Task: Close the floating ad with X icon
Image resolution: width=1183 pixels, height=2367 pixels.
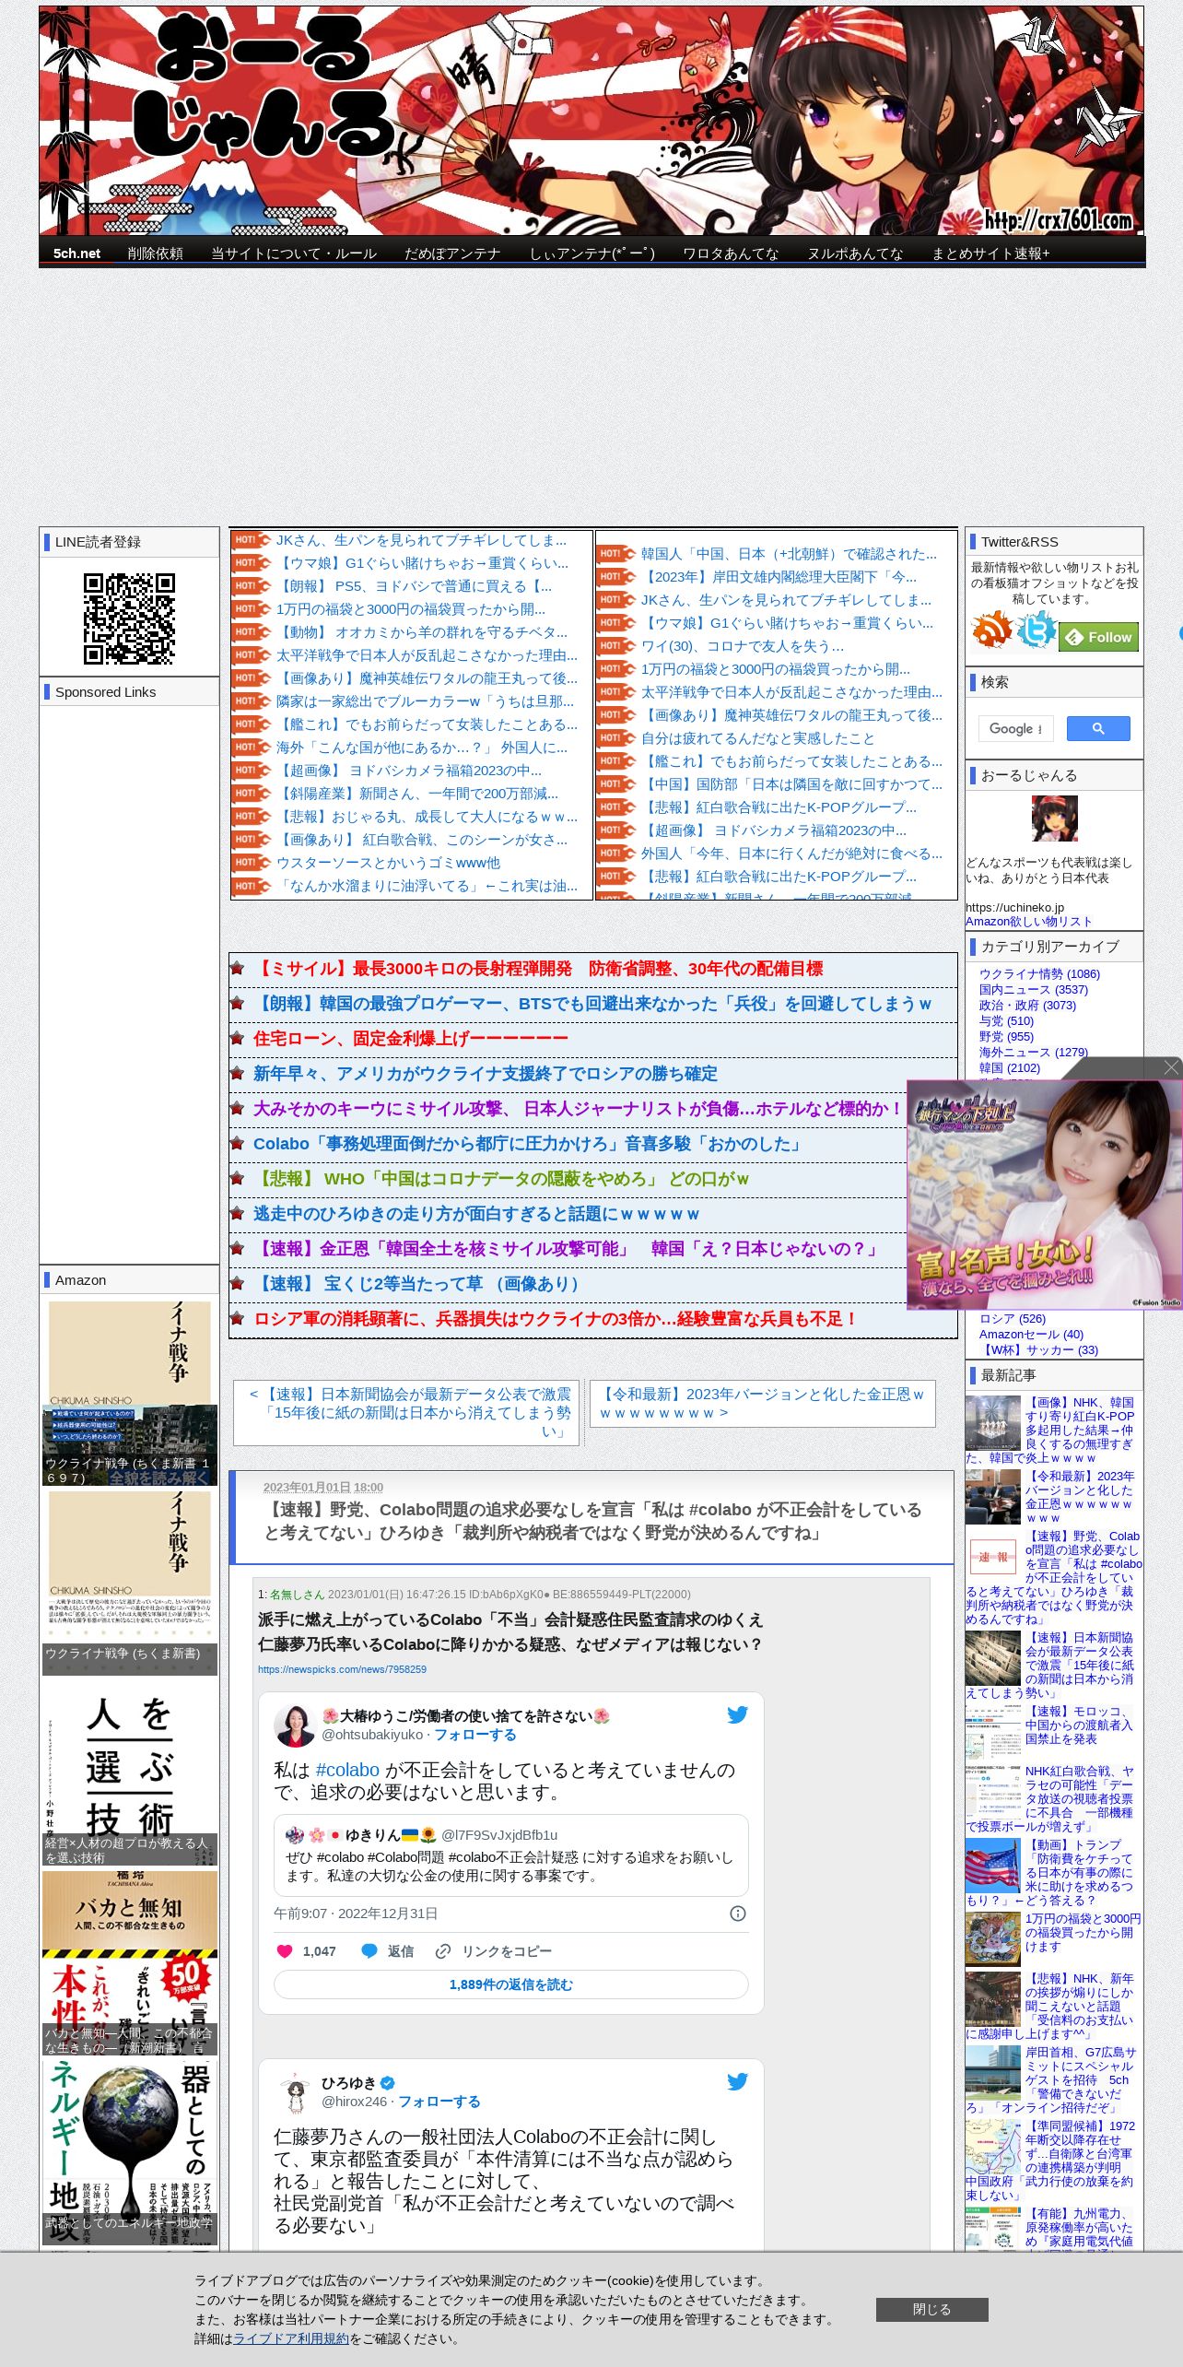Action: (x=1171, y=1067)
